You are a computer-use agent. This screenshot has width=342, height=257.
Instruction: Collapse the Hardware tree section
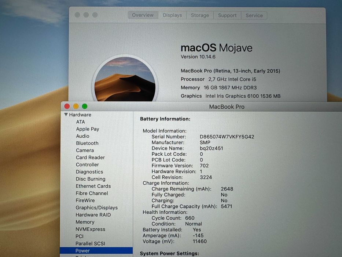66,115
